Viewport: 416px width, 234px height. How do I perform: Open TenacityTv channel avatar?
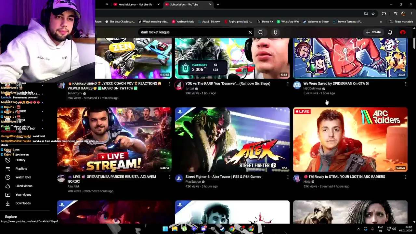[x=61, y=85]
